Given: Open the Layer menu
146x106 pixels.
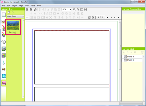Looking at the screenshot, I should (x=14, y=6).
